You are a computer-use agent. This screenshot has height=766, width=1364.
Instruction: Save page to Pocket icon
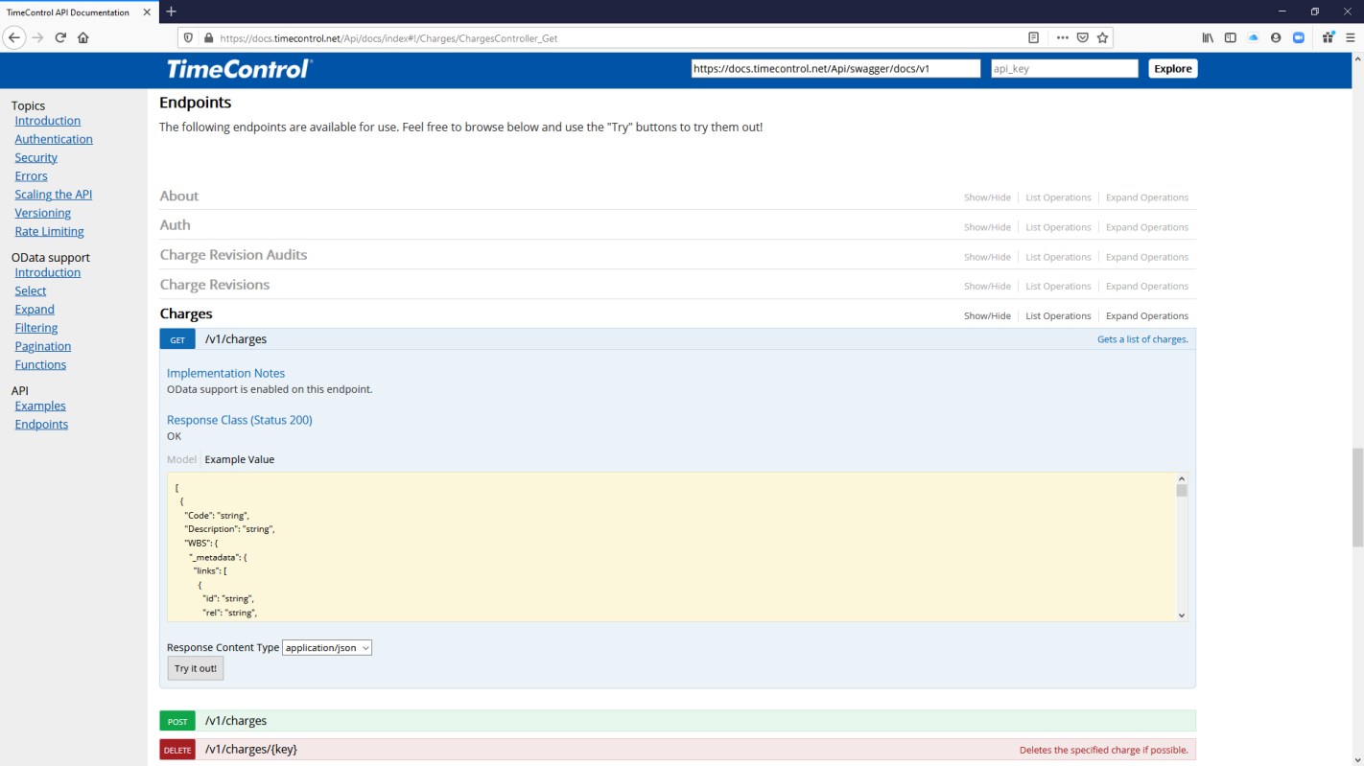(x=1083, y=38)
